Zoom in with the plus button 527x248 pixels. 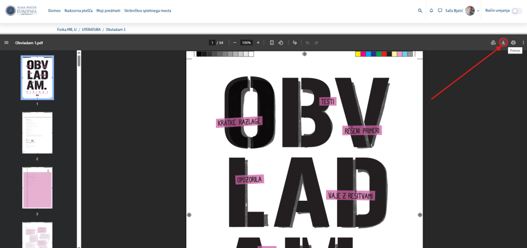coord(258,43)
